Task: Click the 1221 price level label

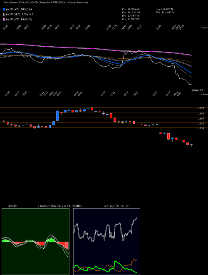Action: pos(201,124)
